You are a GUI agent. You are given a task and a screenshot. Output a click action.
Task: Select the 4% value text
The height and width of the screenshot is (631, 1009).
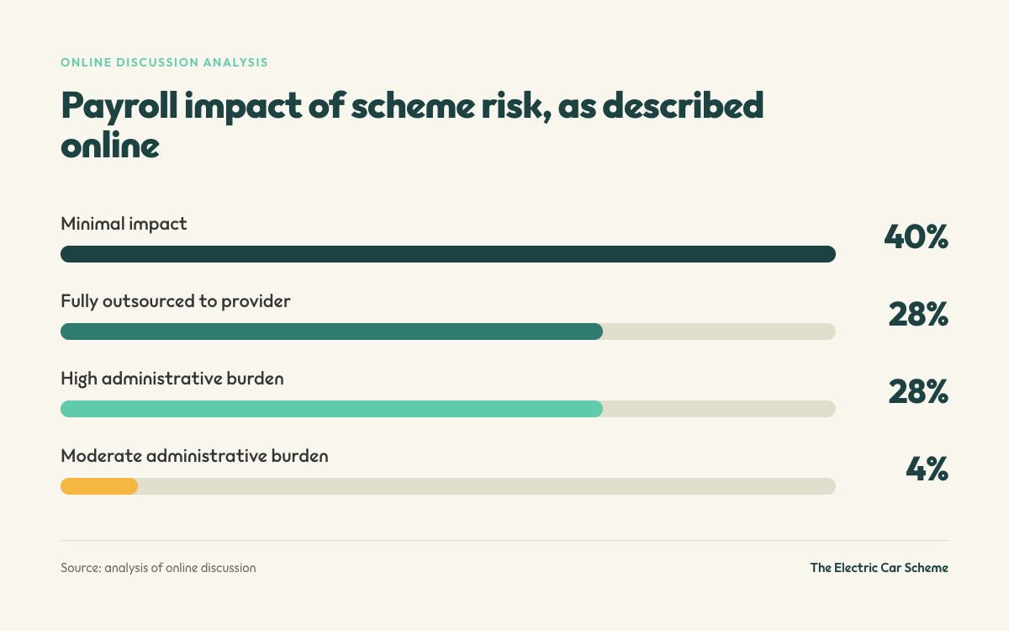(927, 469)
